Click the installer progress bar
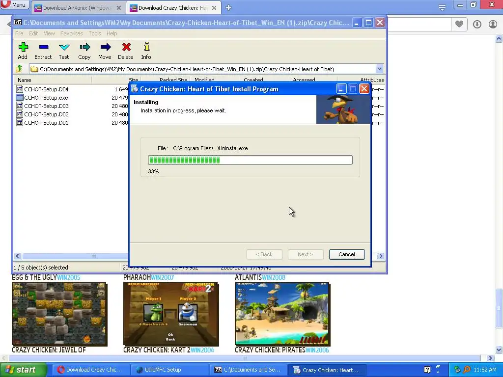The width and height of the screenshot is (503, 377). click(x=250, y=160)
